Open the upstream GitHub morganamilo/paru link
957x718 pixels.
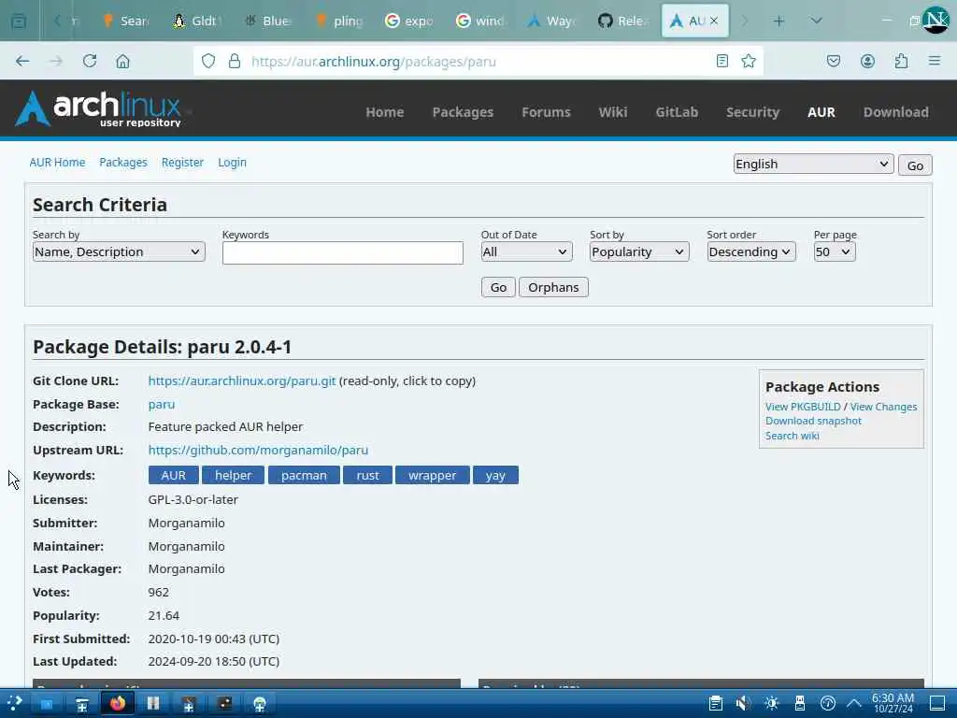pos(258,450)
